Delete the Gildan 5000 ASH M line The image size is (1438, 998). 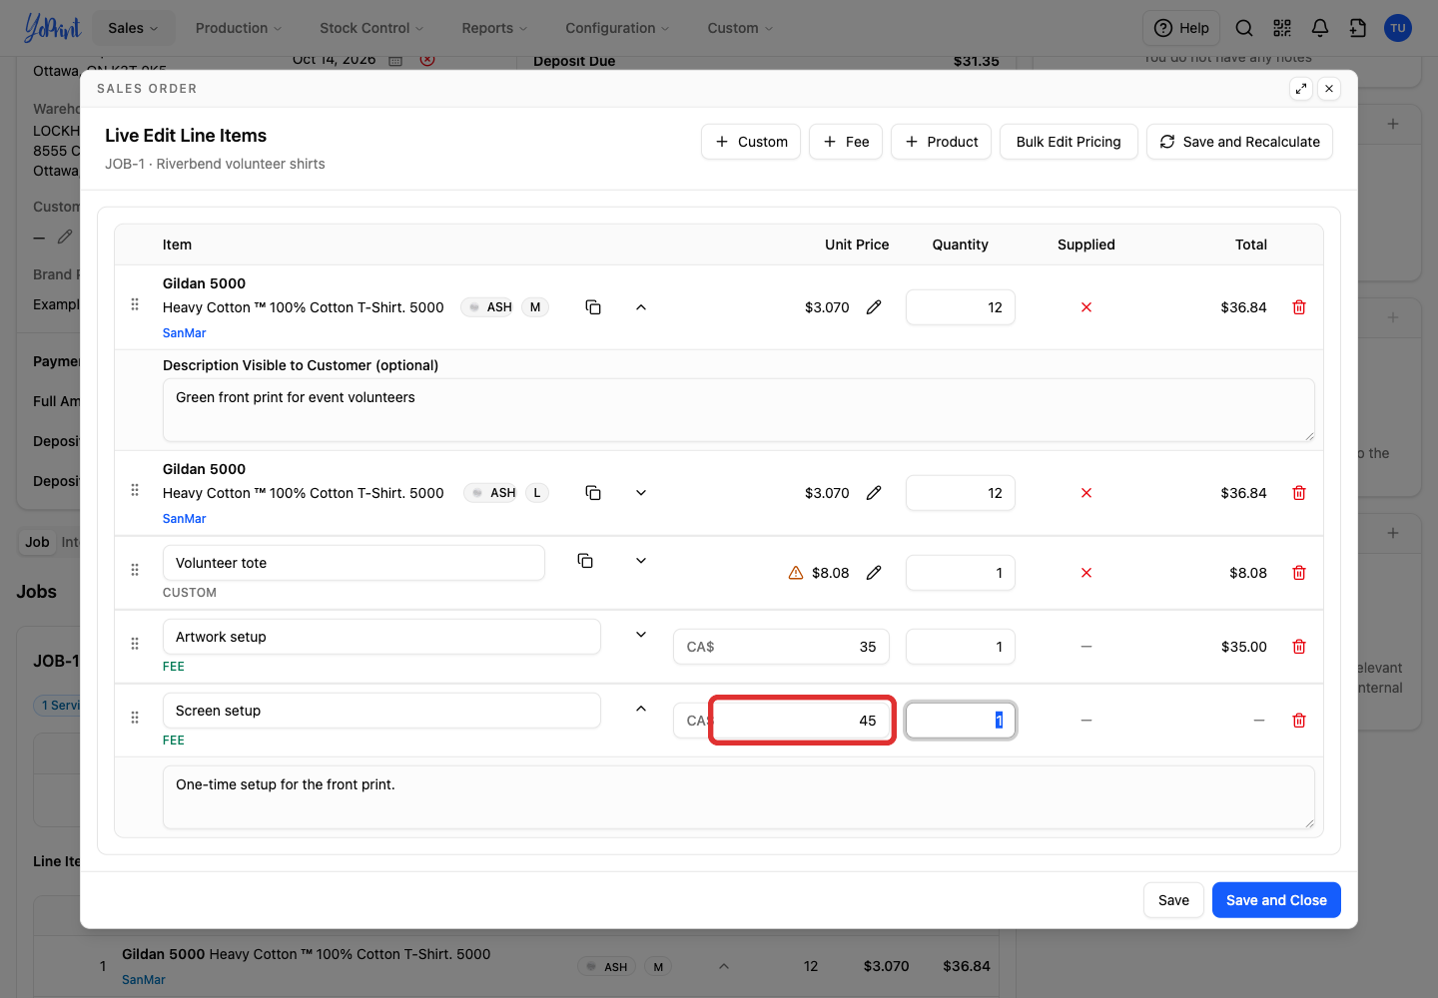(x=1299, y=307)
